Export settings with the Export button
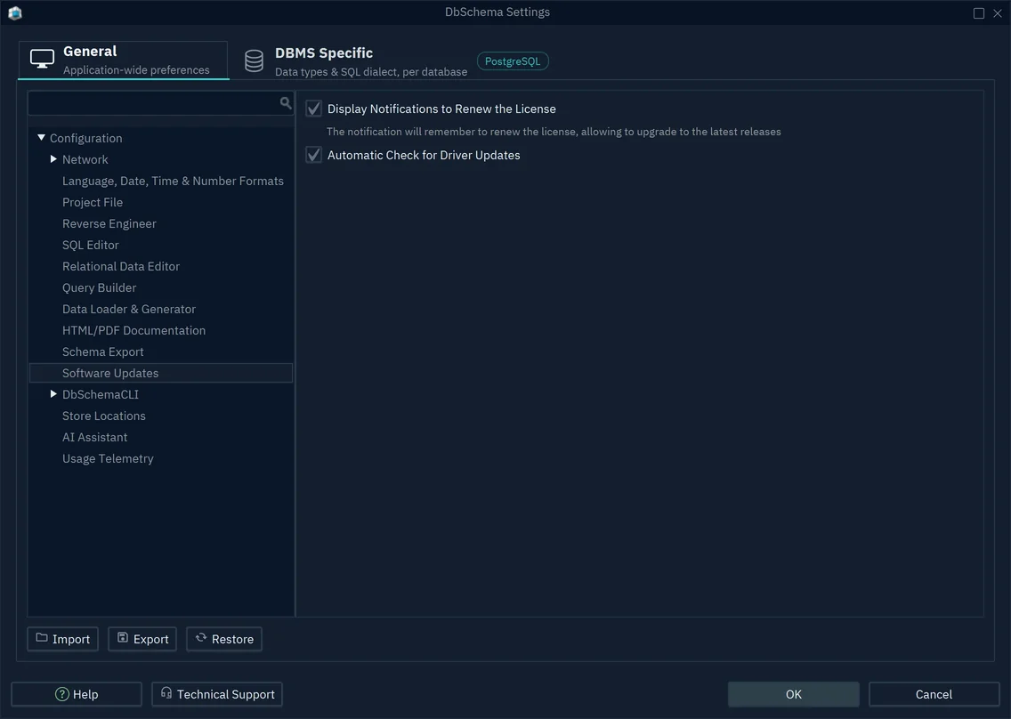The width and height of the screenshot is (1011, 719). (142, 639)
